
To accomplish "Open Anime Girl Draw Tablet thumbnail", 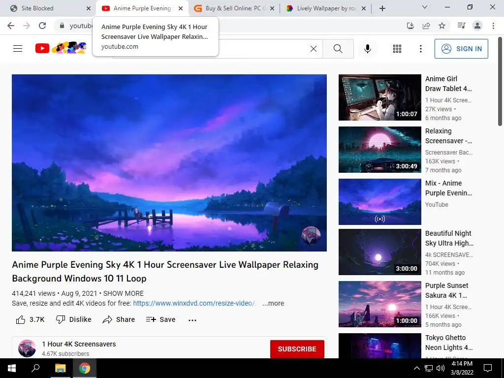I will 379,97.
